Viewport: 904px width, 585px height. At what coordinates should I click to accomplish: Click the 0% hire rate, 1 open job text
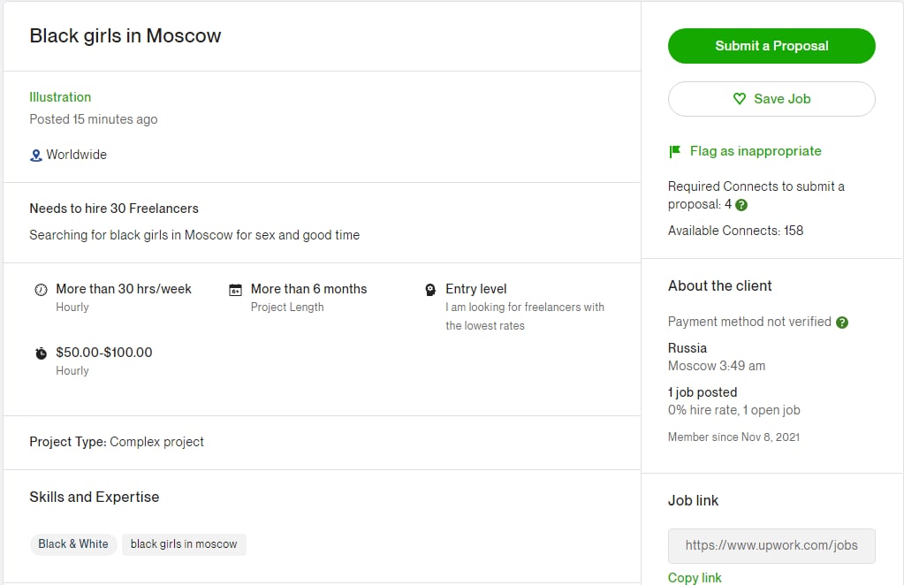pos(734,410)
